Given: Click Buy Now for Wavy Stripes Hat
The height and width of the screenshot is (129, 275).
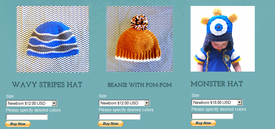Looking at the screenshot, I should tap(18, 124).
